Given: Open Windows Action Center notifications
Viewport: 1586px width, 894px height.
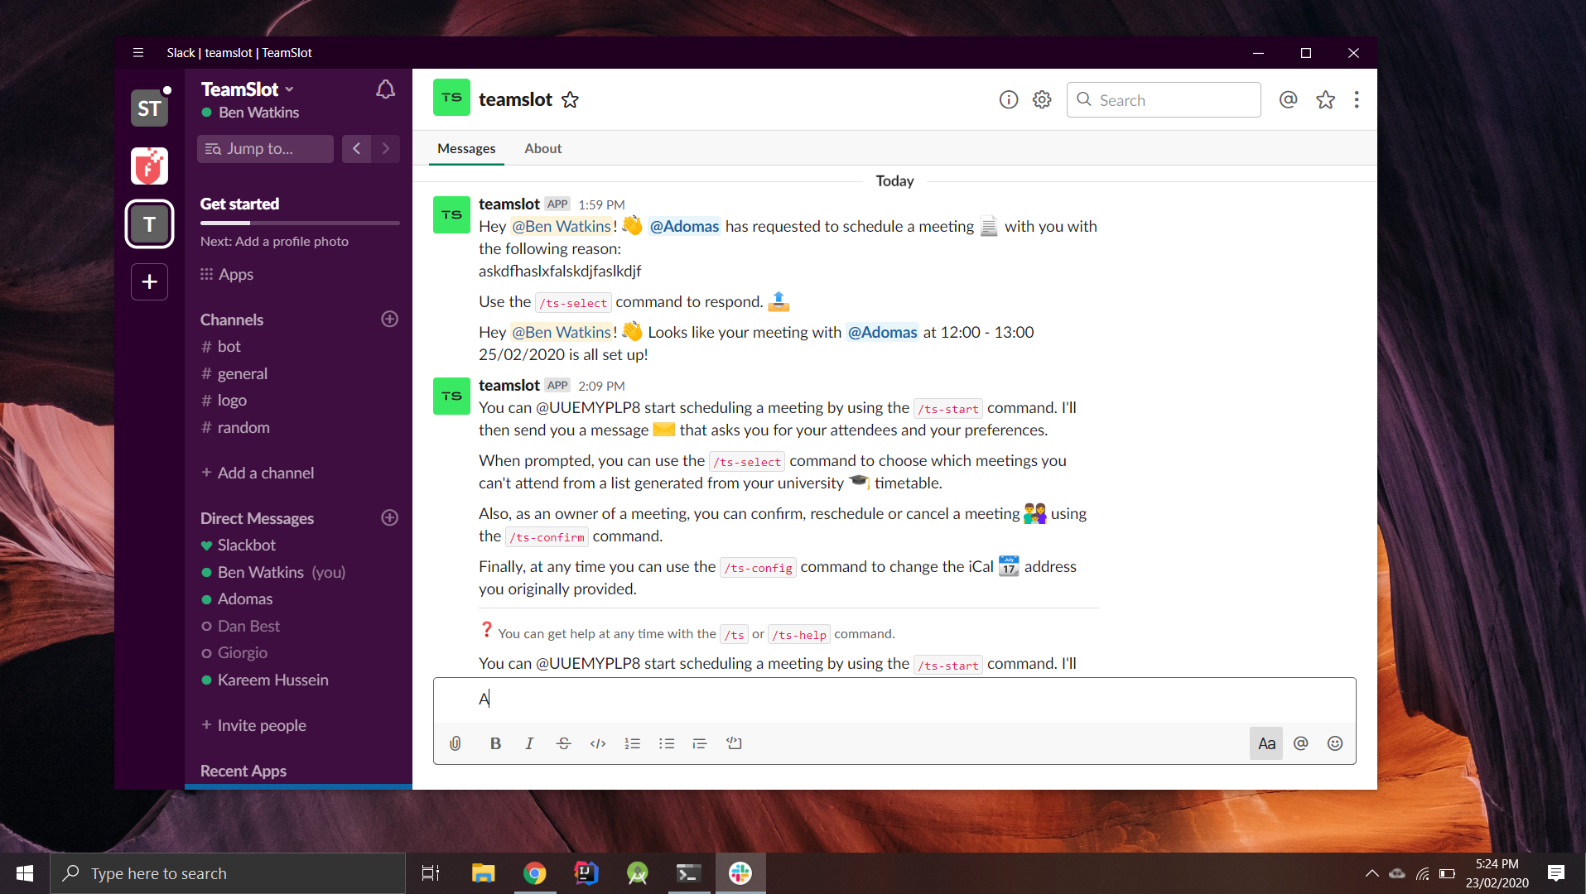Looking at the screenshot, I should [x=1556, y=873].
